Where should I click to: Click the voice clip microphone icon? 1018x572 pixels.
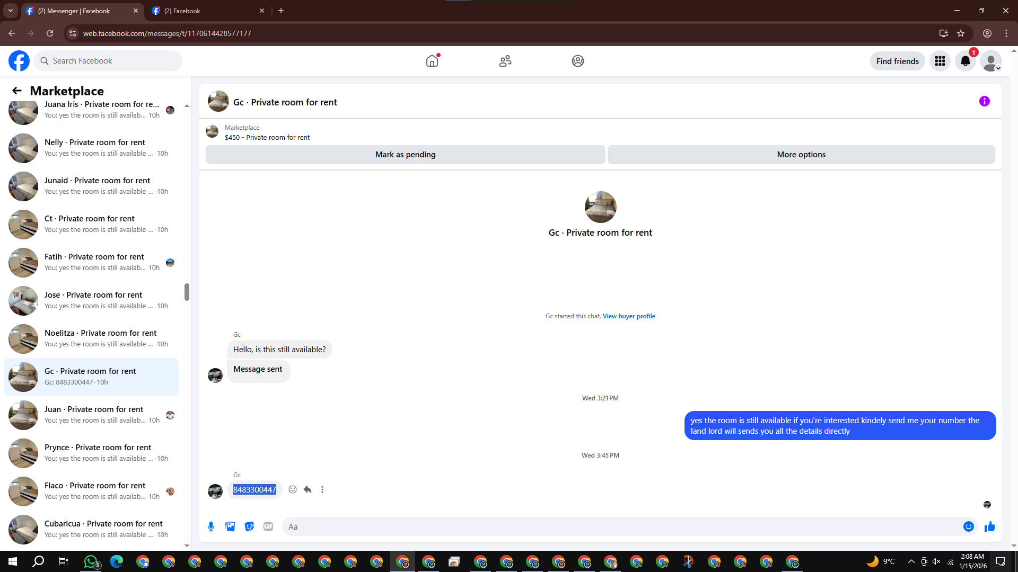211,526
